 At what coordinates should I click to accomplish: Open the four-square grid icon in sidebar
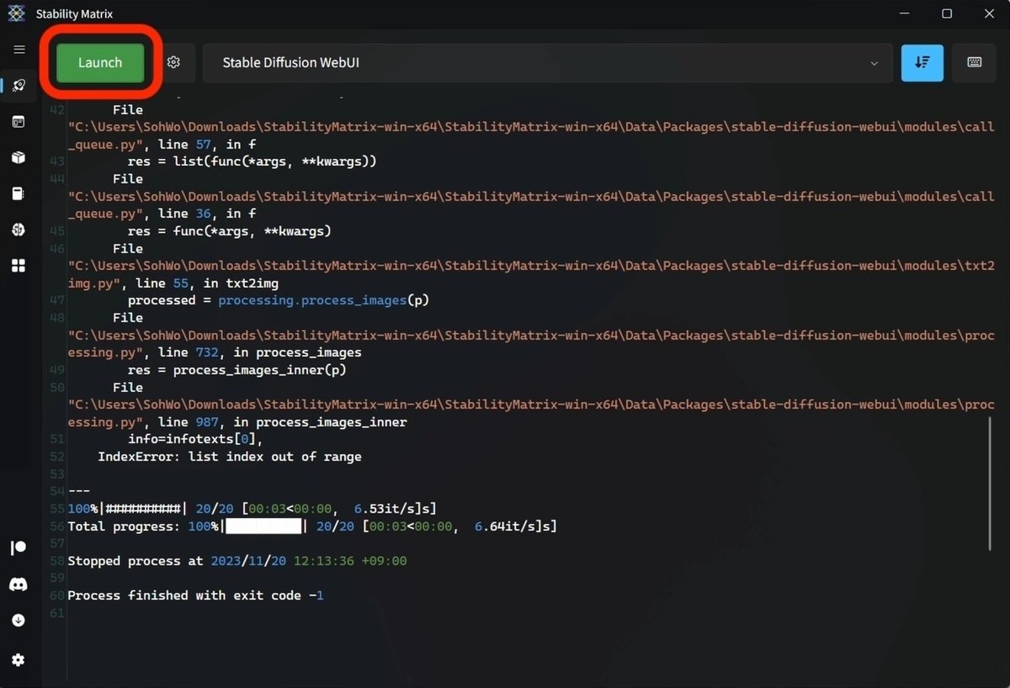19,266
